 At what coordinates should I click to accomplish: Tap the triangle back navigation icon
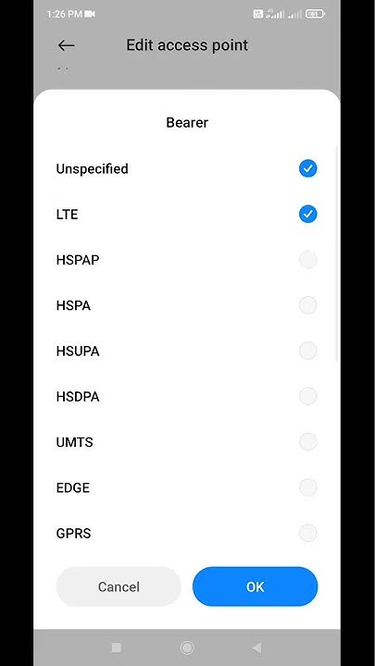256,647
